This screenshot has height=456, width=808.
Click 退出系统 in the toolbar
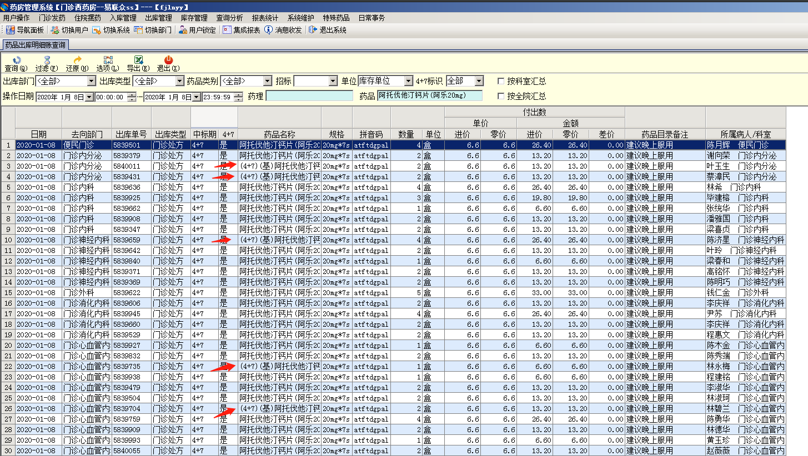(x=328, y=30)
